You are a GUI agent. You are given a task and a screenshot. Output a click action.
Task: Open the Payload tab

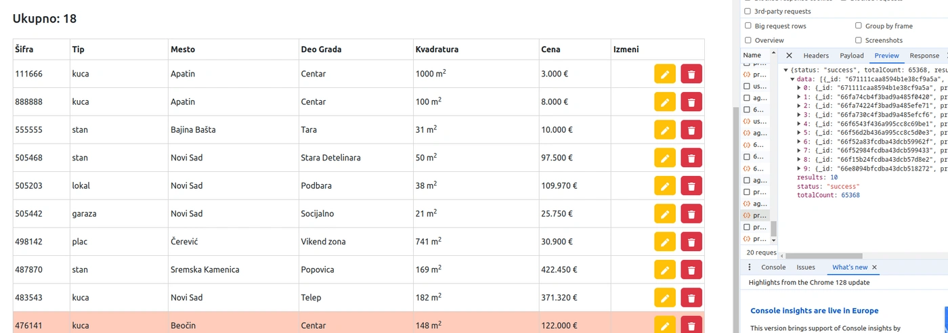pos(851,56)
